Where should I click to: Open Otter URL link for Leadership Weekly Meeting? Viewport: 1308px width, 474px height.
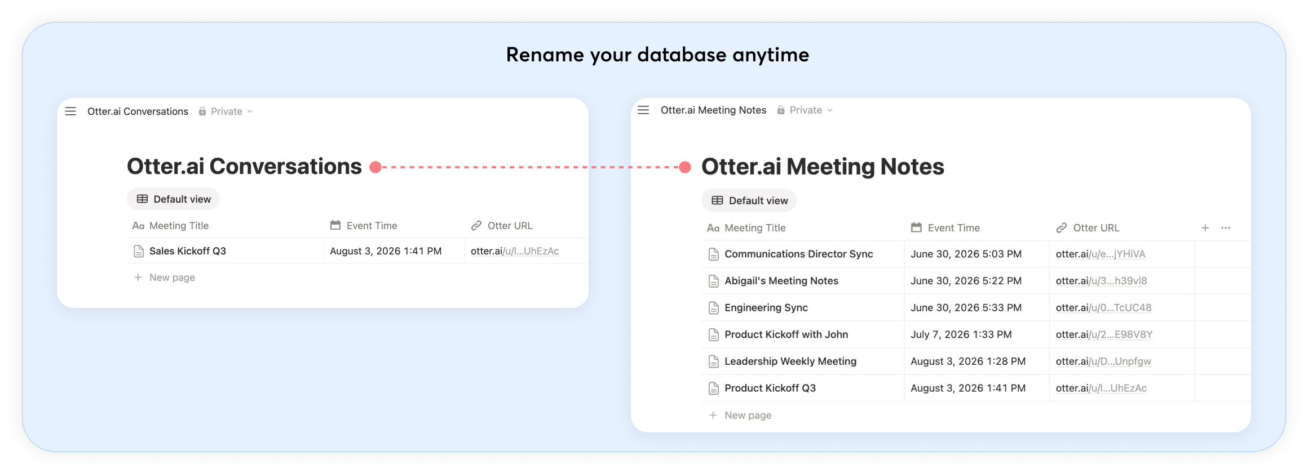(x=1103, y=361)
